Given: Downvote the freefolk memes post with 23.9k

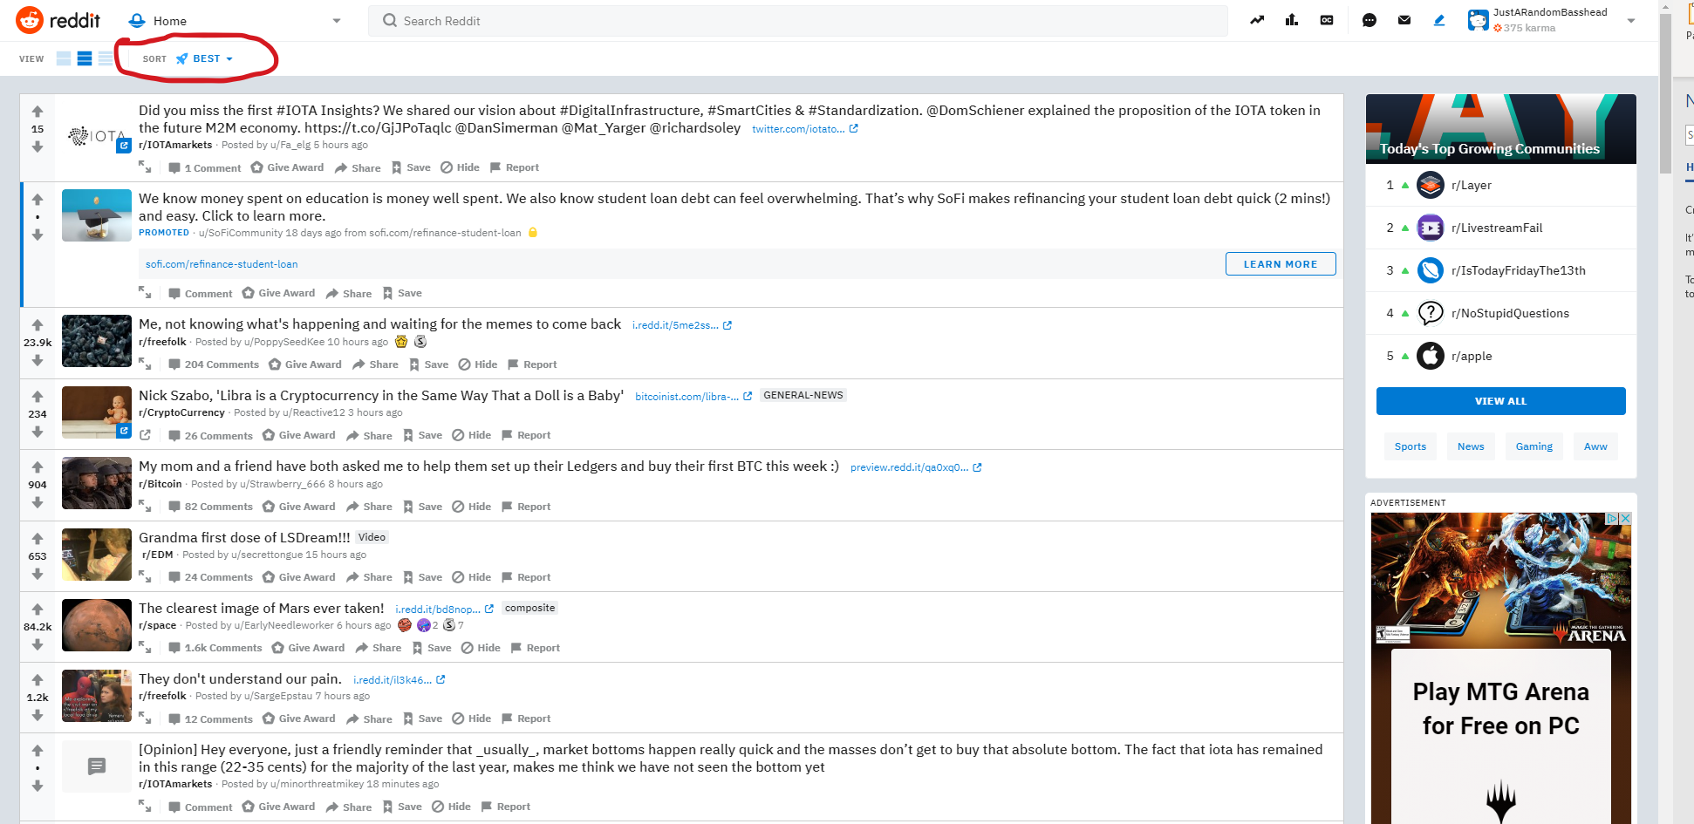Looking at the screenshot, I should click(x=38, y=360).
